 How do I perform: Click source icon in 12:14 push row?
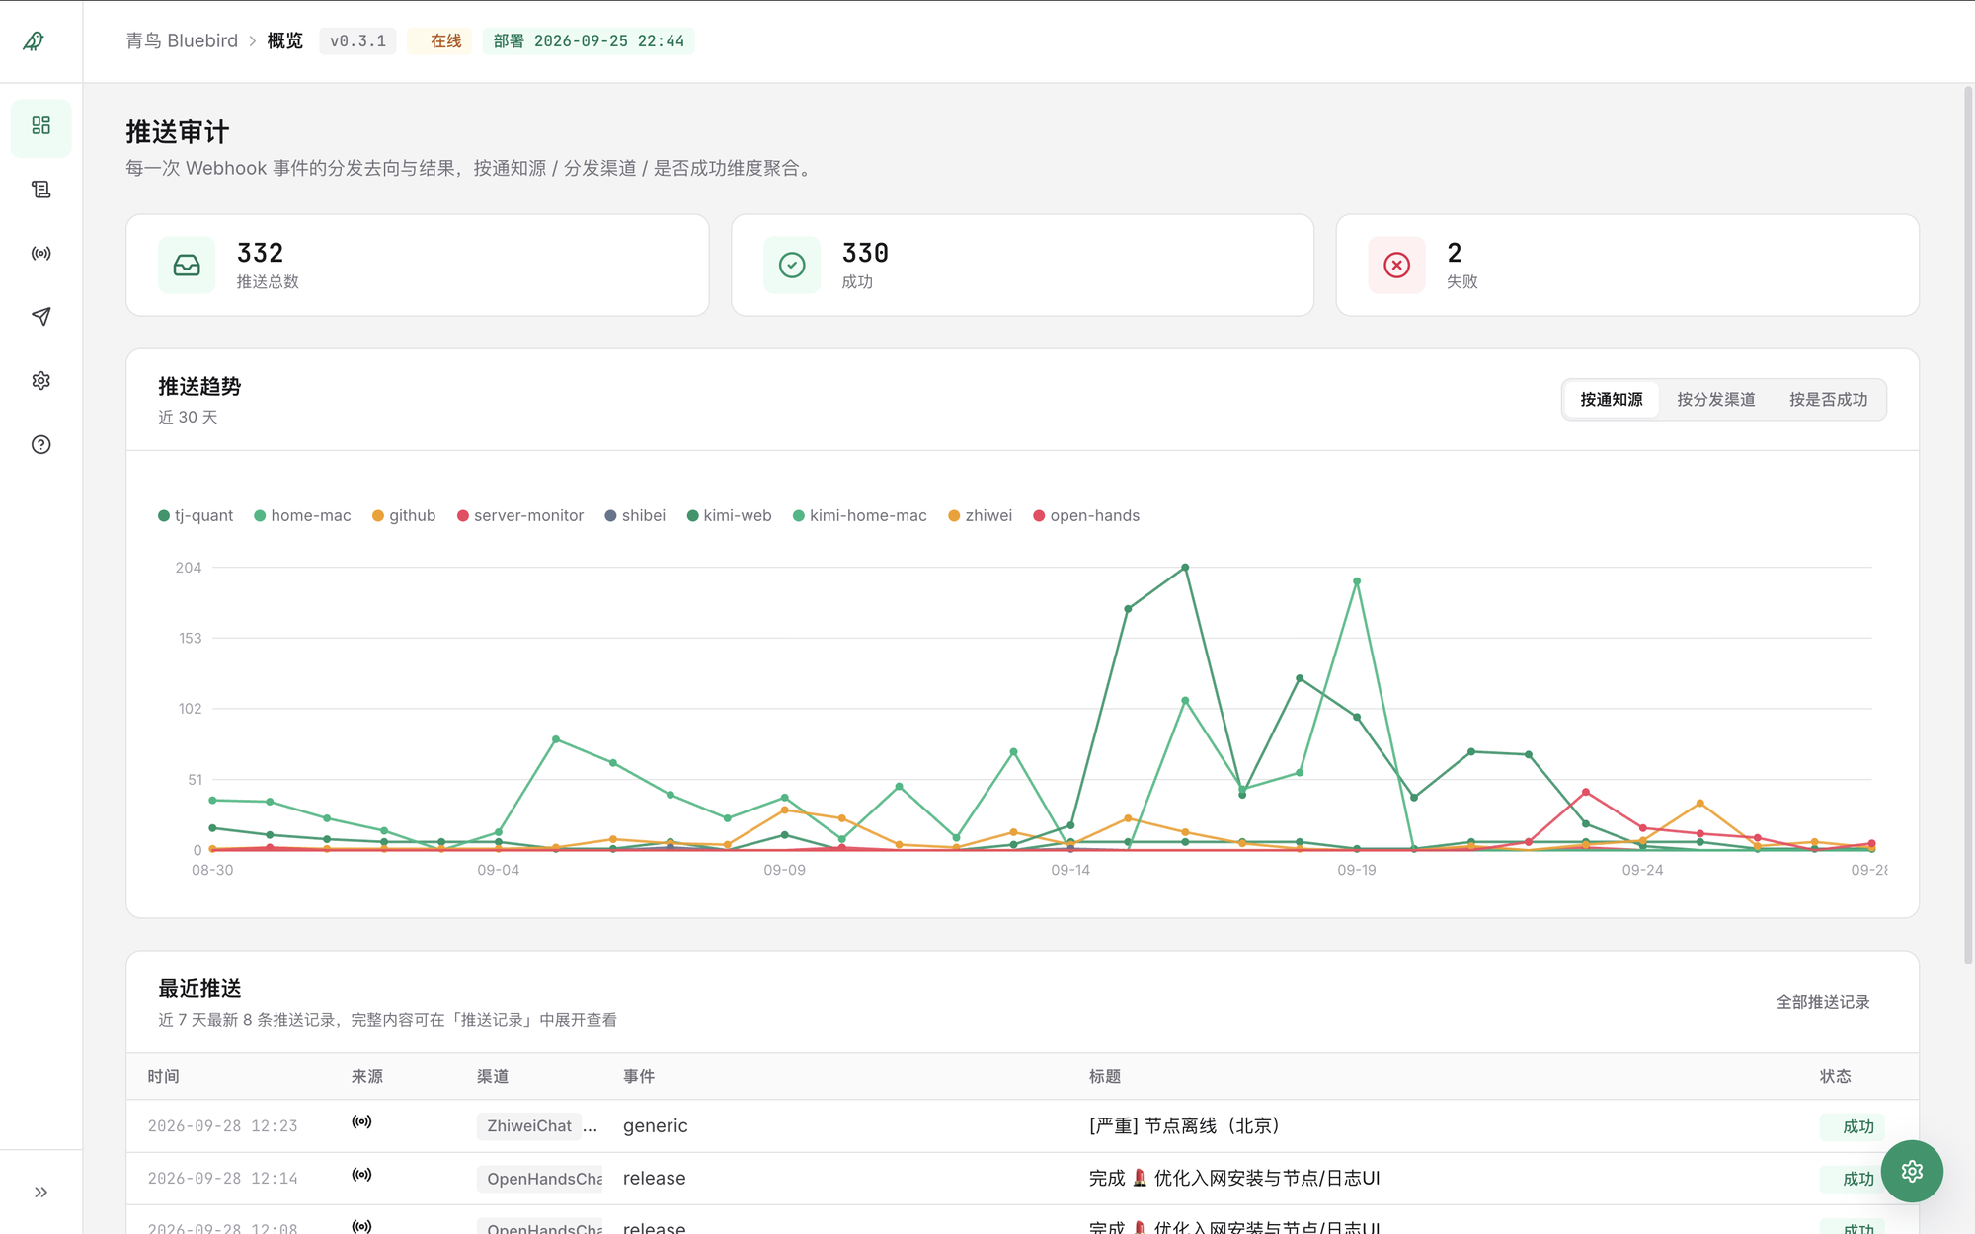362,1175
